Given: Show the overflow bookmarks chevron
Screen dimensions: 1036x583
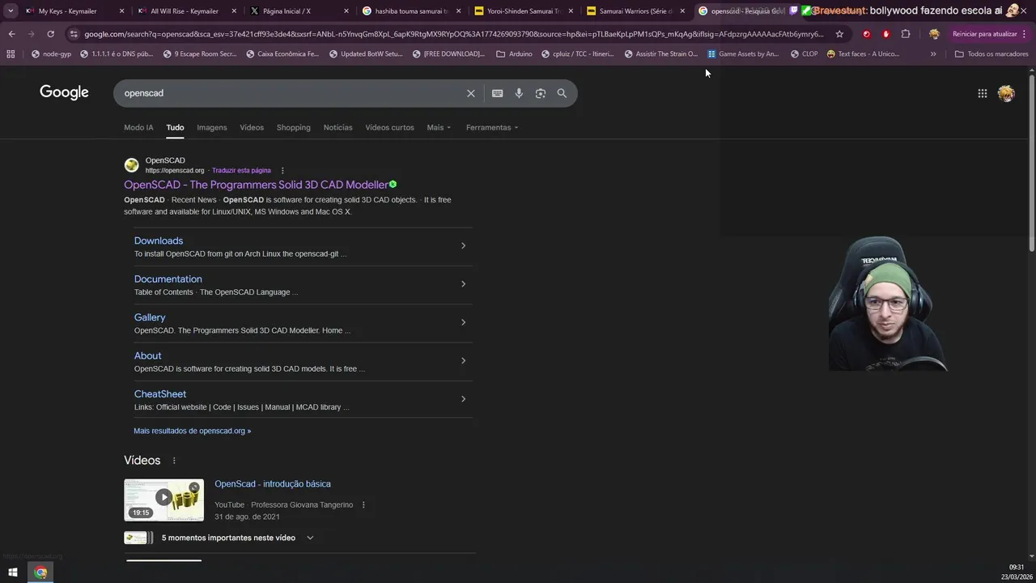Looking at the screenshot, I should [x=933, y=53].
